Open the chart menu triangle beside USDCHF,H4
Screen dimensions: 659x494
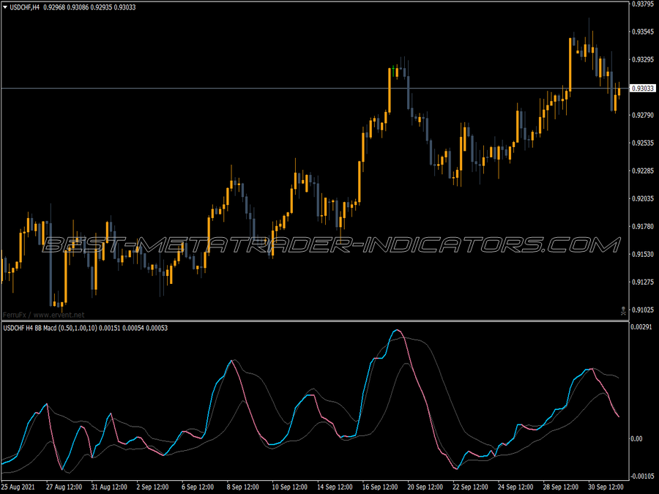pyautogui.click(x=5, y=7)
